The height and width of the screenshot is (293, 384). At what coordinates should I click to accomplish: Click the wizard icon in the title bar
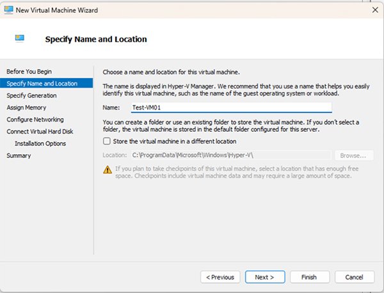(10, 9)
